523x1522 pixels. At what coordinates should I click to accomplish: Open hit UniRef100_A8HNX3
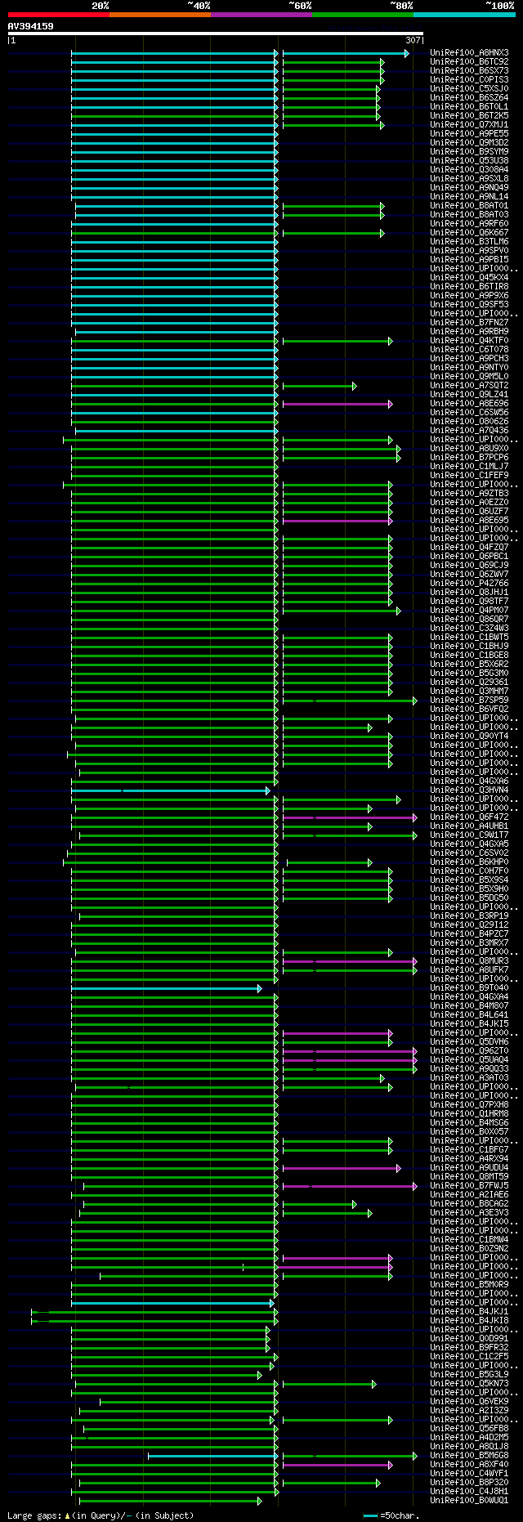(x=469, y=53)
